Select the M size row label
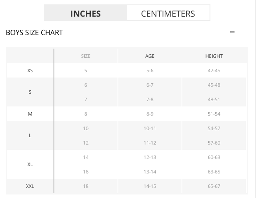 (30, 114)
